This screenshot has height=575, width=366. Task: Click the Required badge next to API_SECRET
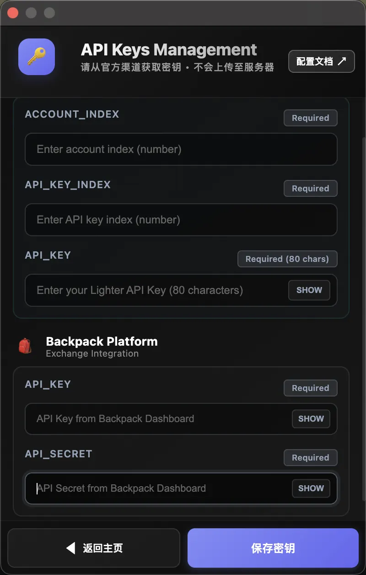click(311, 457)
